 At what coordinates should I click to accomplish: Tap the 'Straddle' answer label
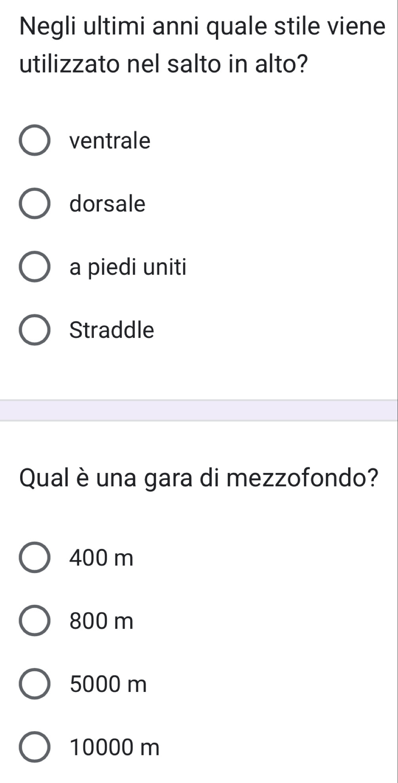tap(112, 330)
